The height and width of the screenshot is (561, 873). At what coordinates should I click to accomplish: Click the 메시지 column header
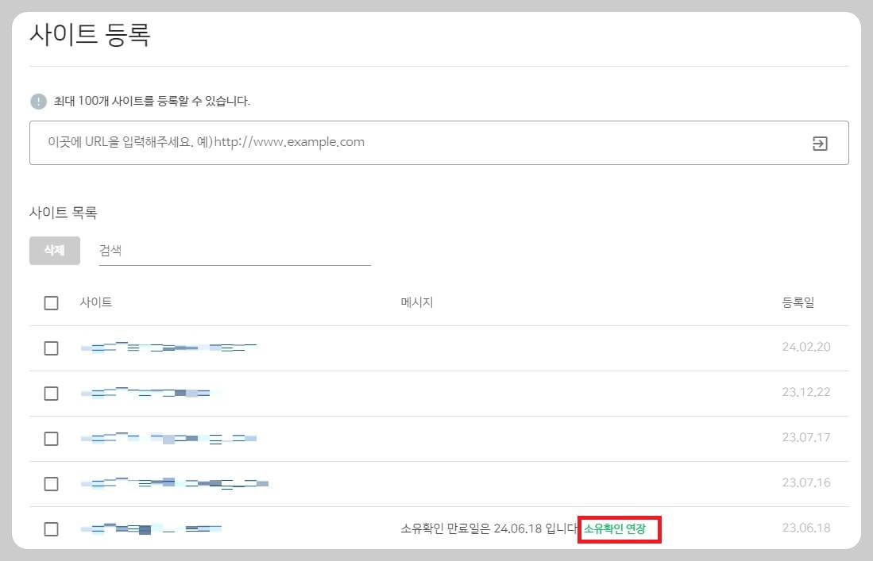point(416,302)
